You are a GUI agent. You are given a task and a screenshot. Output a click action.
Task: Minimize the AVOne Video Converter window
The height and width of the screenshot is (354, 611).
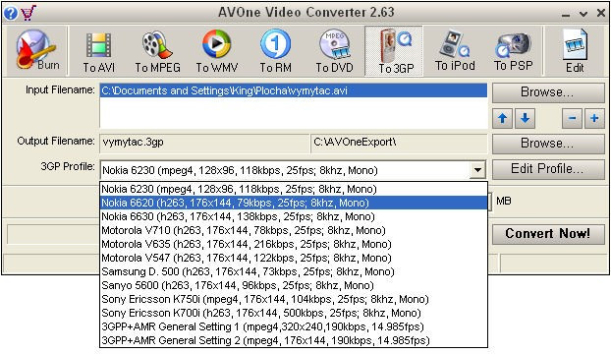566,15
